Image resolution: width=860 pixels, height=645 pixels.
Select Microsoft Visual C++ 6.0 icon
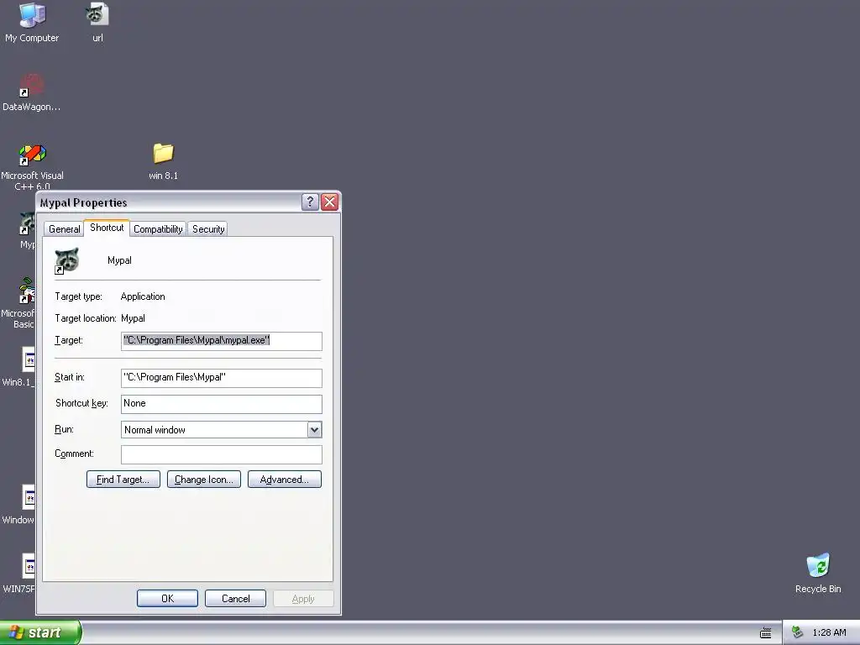[33, 155]
